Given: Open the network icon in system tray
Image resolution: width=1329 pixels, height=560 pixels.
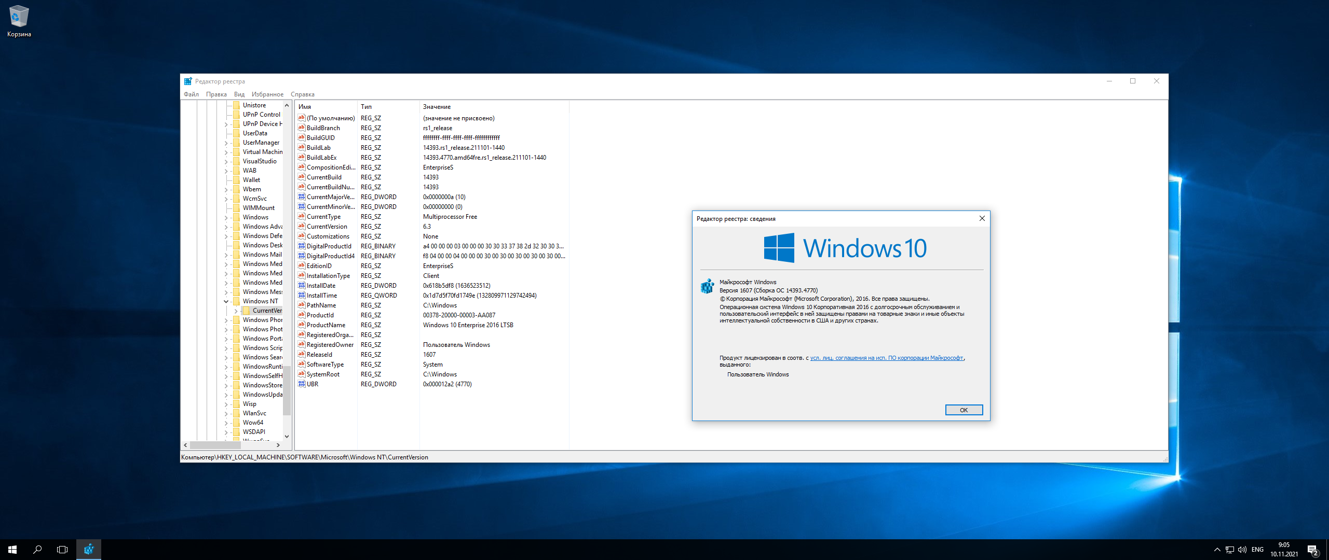Looking at the screenshot, I should 1230,550.
